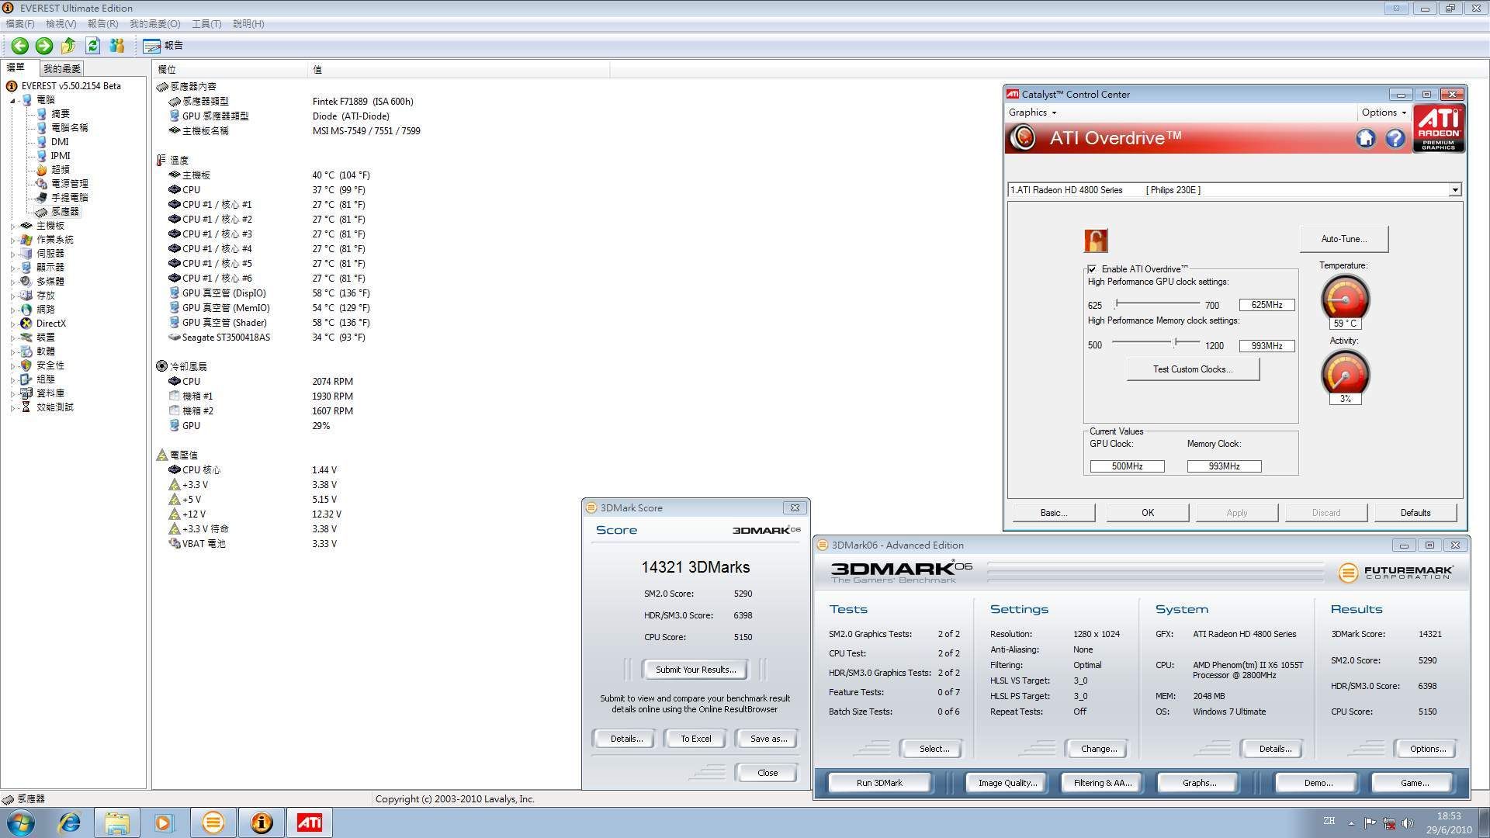
Task: Click Defaults button in Catalyst
Action: (x=1415, y=513)
